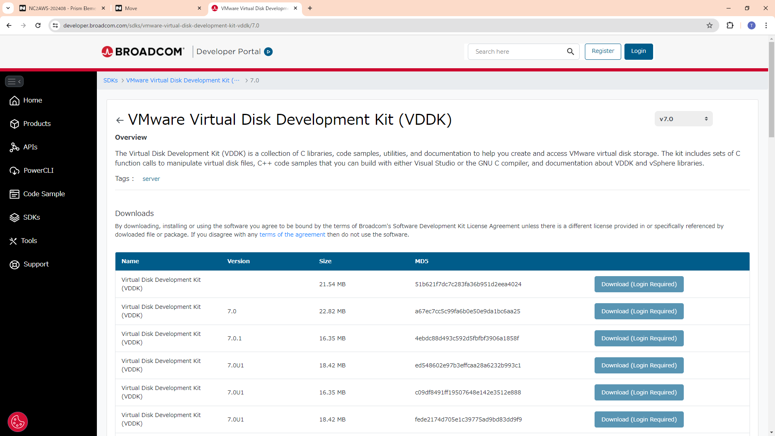
Task: Click the search magnifier icon
Action: click(570, 52)
